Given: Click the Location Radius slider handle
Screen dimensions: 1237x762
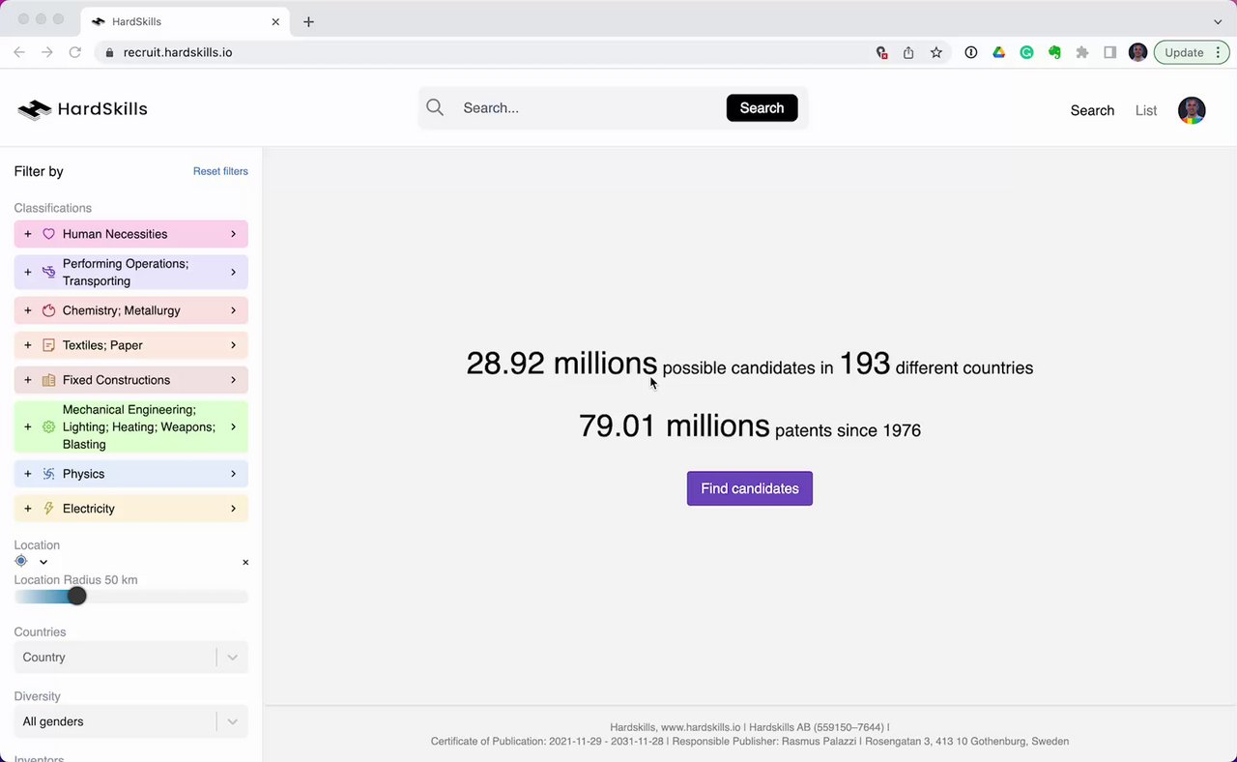Looking at the screenshot, I should [77, 597].
